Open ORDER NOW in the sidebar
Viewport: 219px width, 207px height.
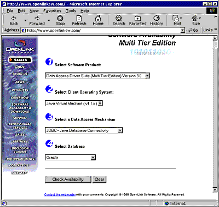point(20,97)
